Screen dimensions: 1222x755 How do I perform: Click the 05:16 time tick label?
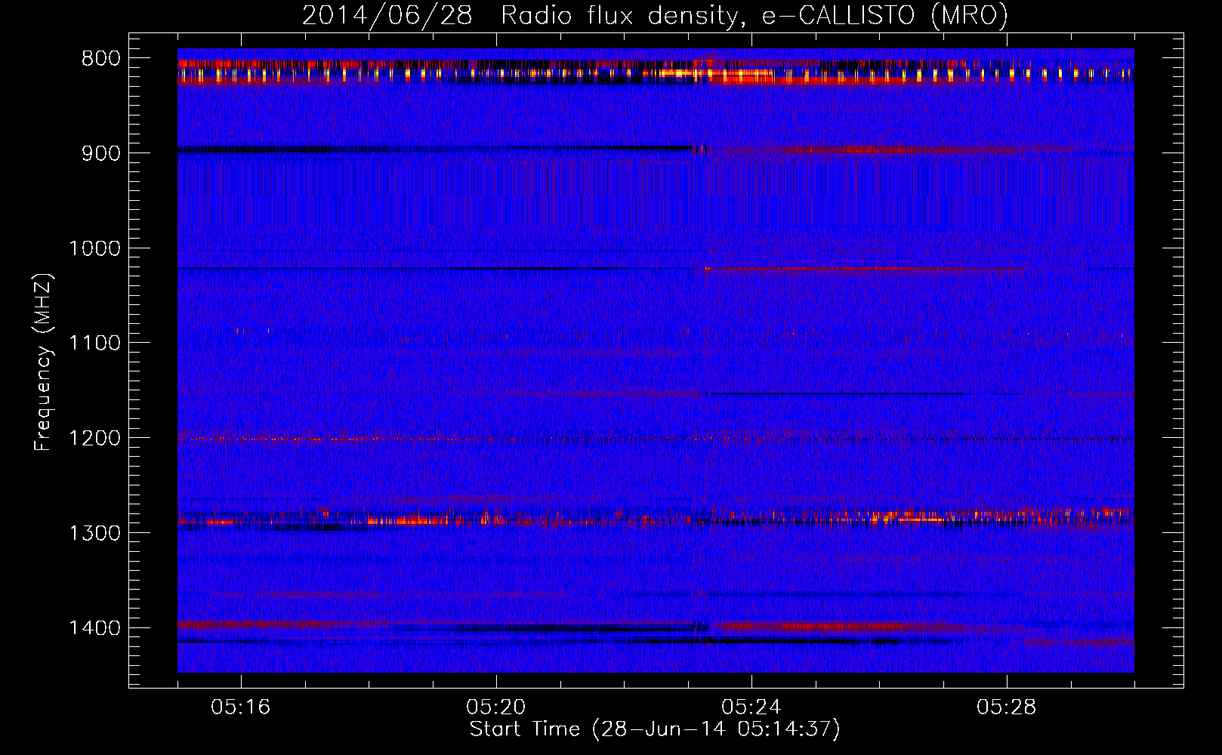(x=241, y=707)
